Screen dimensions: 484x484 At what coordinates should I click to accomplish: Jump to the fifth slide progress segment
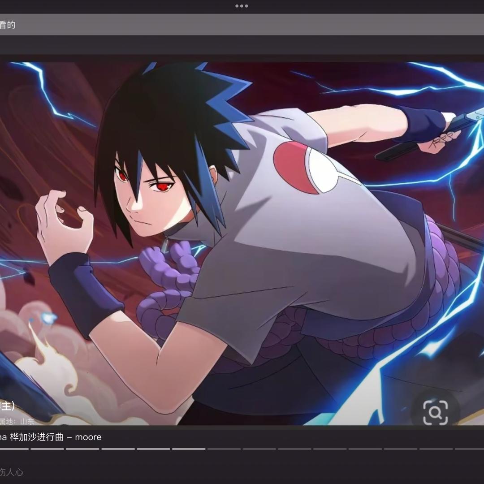(x=153, y=449)
